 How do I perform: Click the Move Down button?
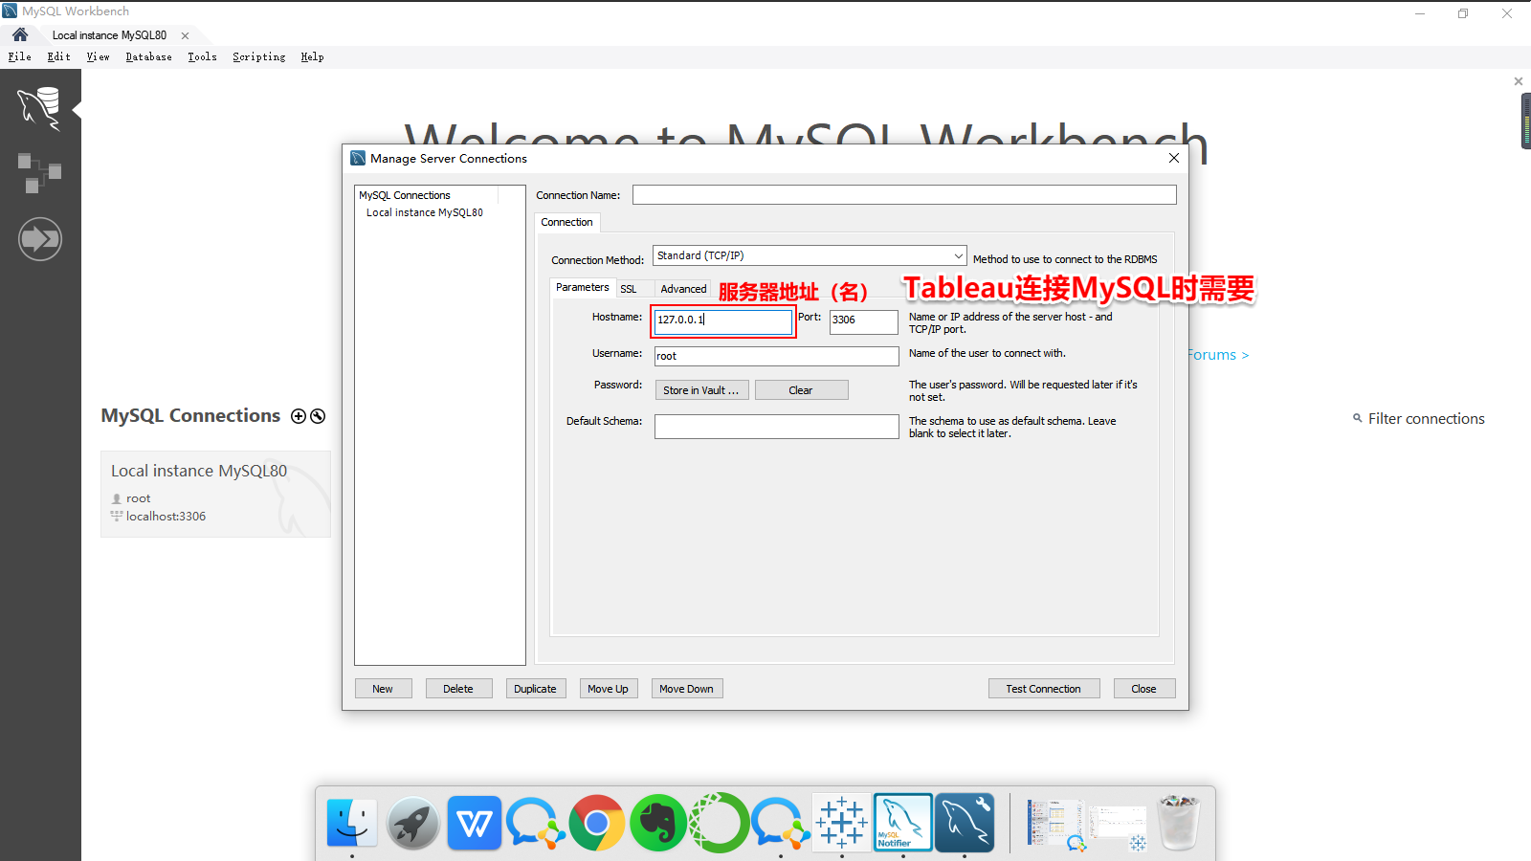pyautogui.click(x=686, y=689)
